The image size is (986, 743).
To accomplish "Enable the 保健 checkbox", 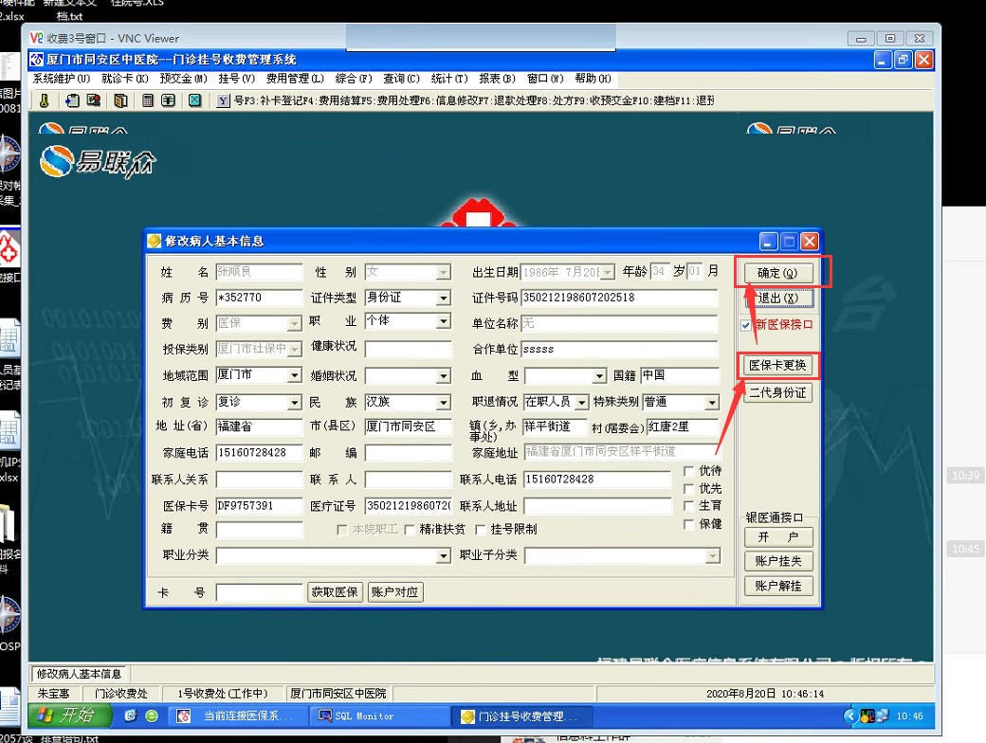I will (x=688, y=524).
